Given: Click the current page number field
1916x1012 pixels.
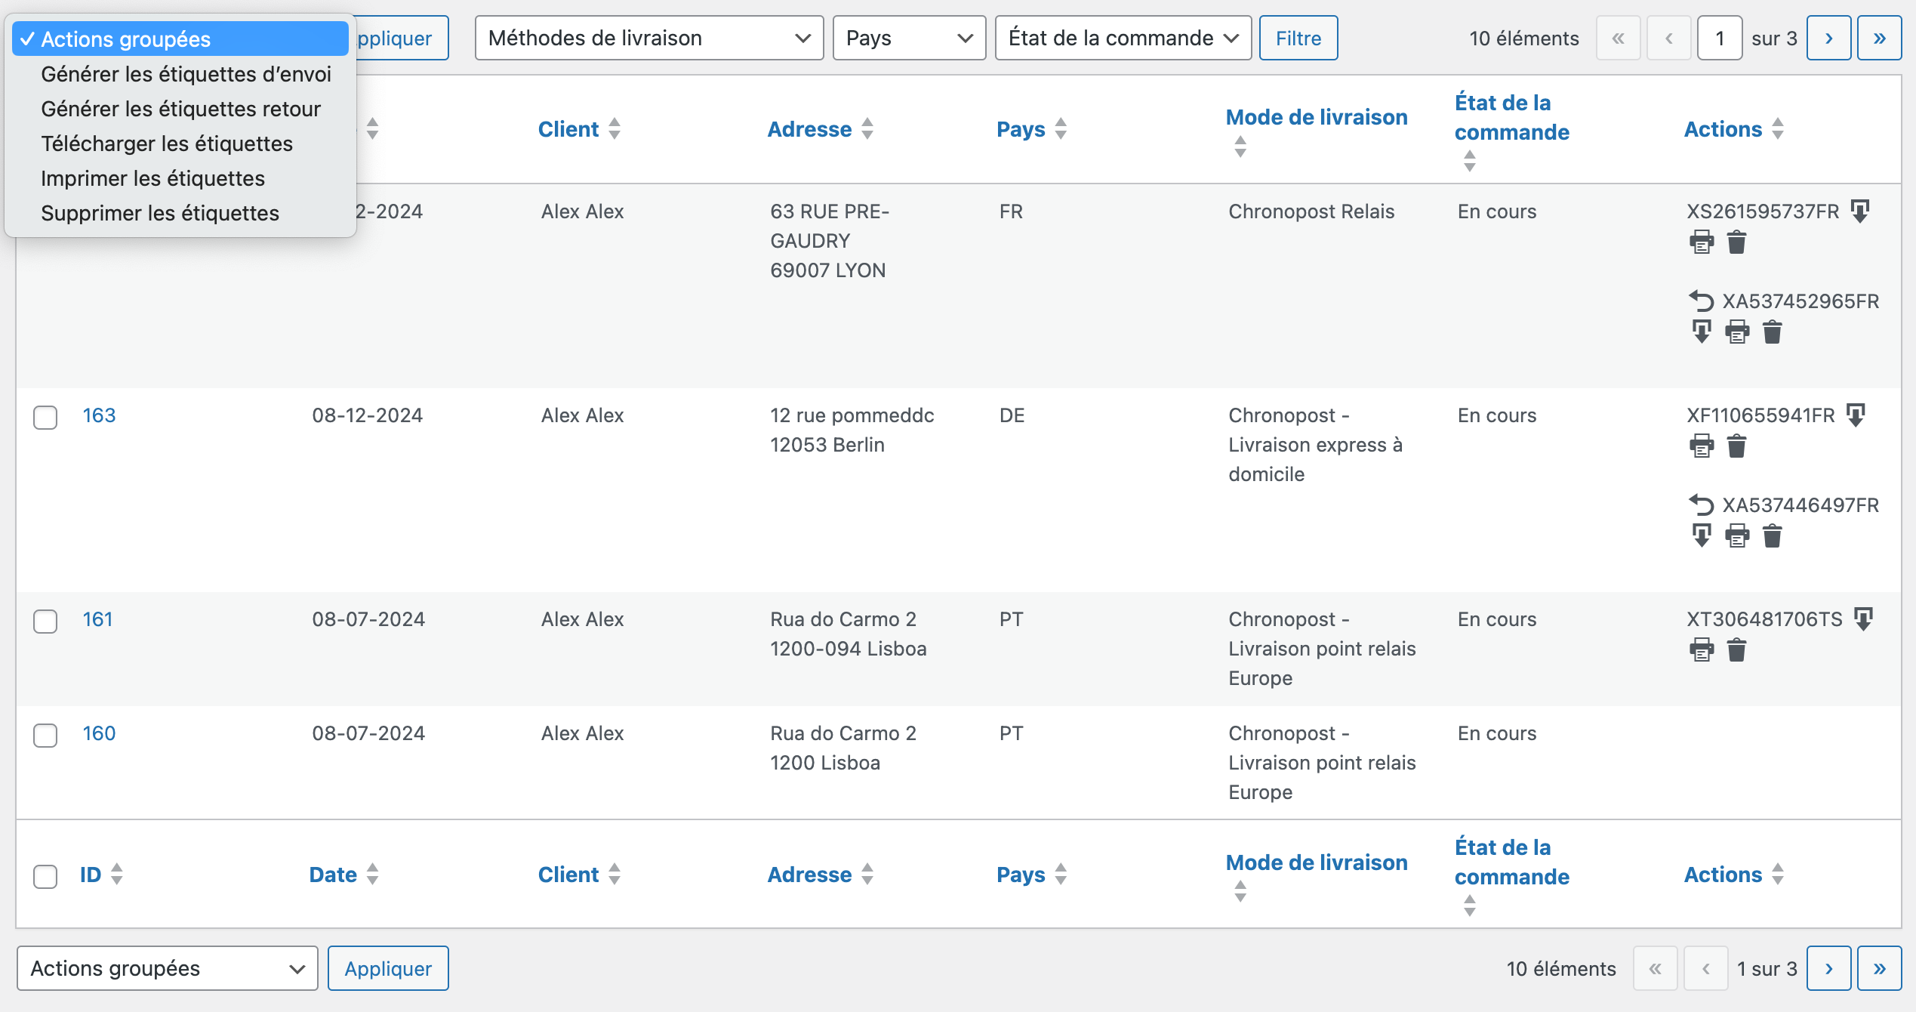Looking at the screenshot, I should [1719, 38].
